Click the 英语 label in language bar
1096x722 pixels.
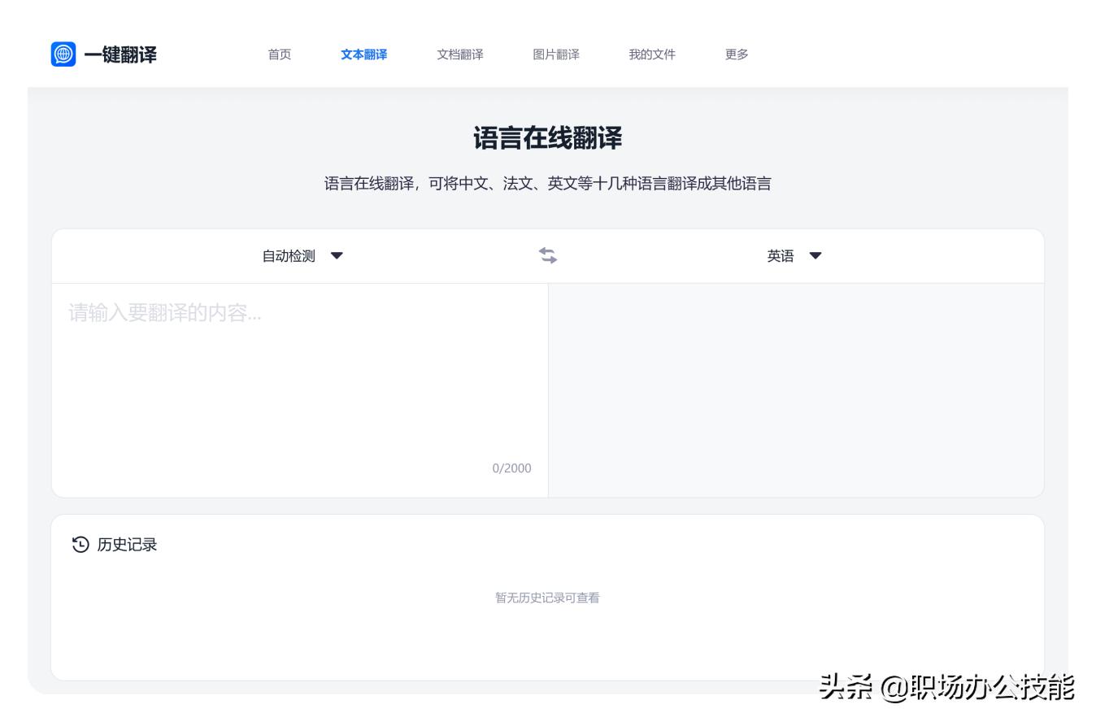pos(781,255)
